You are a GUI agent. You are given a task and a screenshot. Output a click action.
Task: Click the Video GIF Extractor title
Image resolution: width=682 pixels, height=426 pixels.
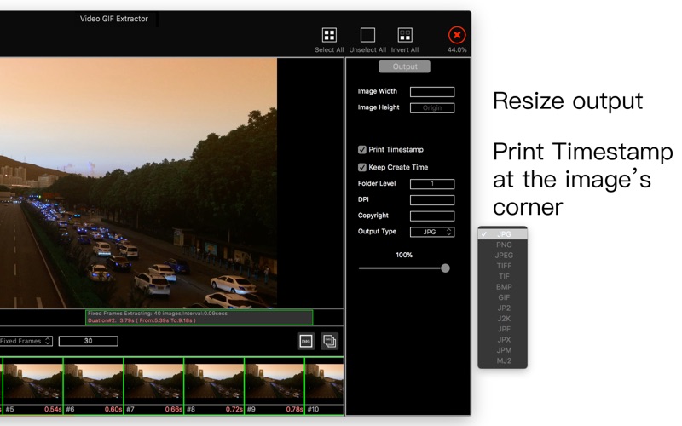[x=114, y=19]
